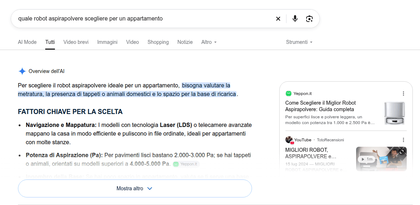Viewport: 420px width, 205px height.
Task: Expand overview with Mostra altro button
Action: [135, 188]
